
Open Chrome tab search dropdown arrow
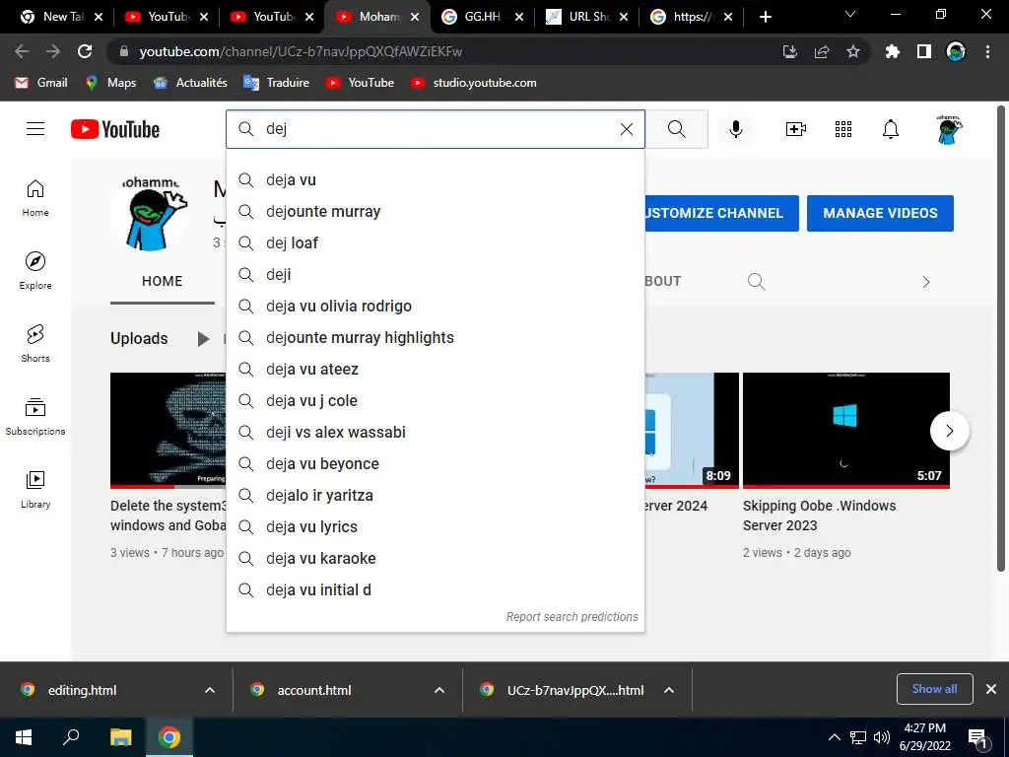[x=850, y=14]
